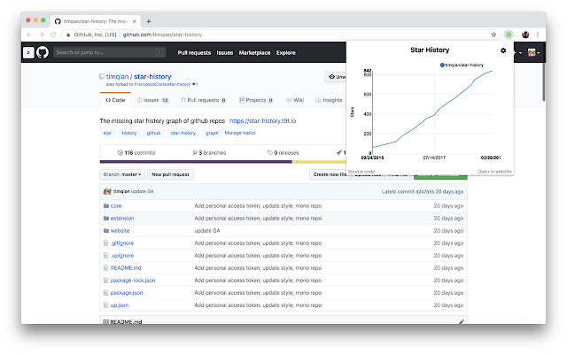Viewport: 567px width, 354px height.
Task: Select the star-history topic tag
Action: pos(183,133)
